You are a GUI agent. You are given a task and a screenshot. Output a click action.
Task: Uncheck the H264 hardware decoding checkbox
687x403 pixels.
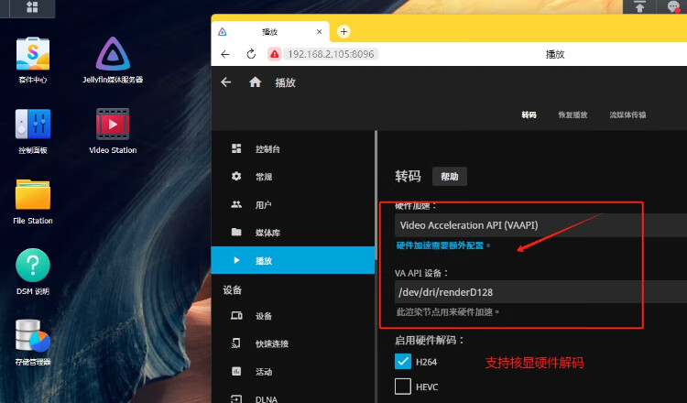pos(402,362)
